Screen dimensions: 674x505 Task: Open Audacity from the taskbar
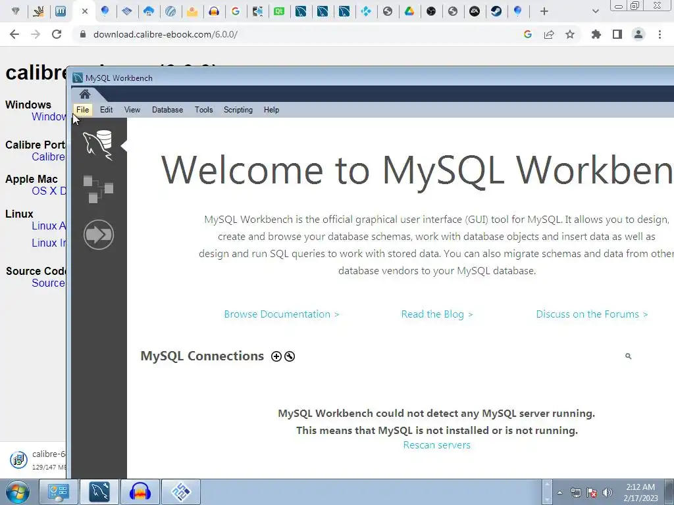pos(140,492)
